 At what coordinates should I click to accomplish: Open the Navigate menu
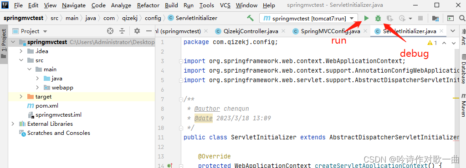(74, 5)
